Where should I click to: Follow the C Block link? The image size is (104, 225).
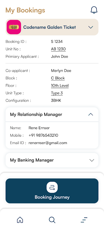58,78
